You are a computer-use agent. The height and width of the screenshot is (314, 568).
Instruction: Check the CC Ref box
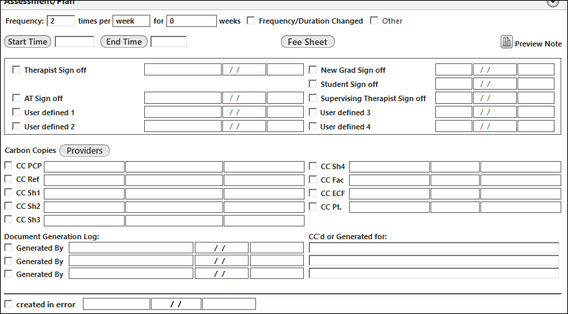8,179
